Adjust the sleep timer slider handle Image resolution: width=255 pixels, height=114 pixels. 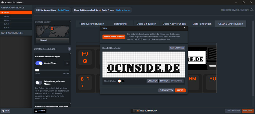point(37,70)
